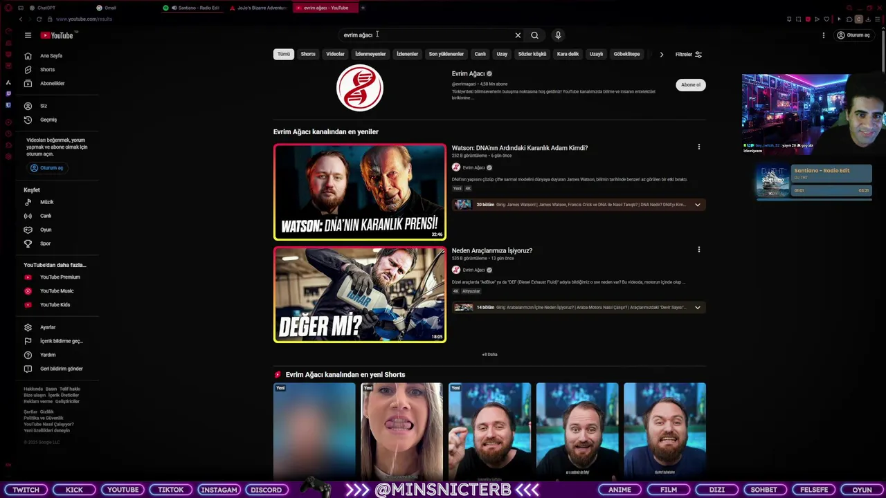Clear the search box with X icon
This screenshot has width=886, height=498.
pos(518,35)
